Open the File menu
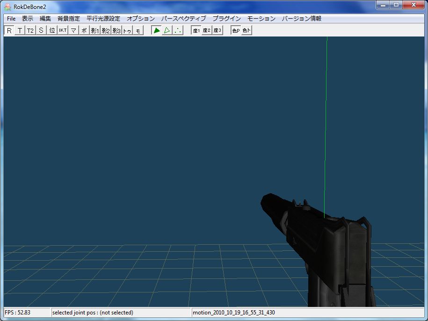 [11, 19]
